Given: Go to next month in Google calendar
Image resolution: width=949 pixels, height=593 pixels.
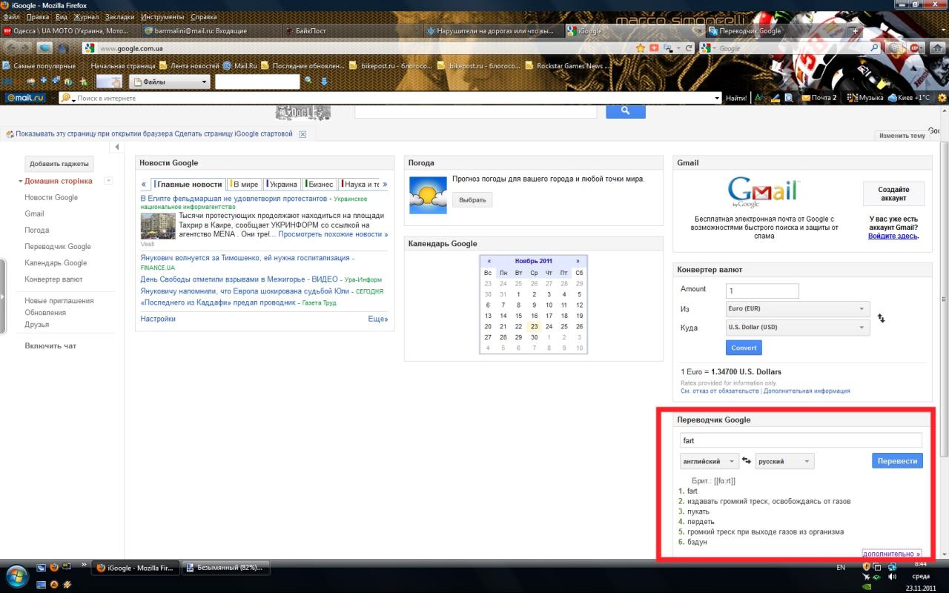Looking at the screenshot, I should tap(578, 261).
